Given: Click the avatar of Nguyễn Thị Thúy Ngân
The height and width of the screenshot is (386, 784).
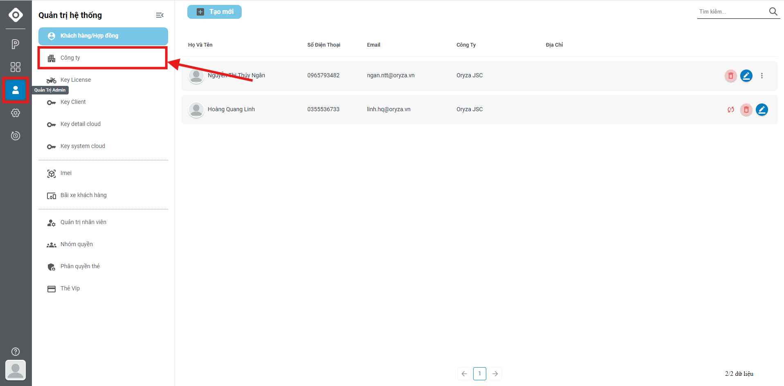Looking at the screenshot, I should pyautogui.click(x=196, y=76).
